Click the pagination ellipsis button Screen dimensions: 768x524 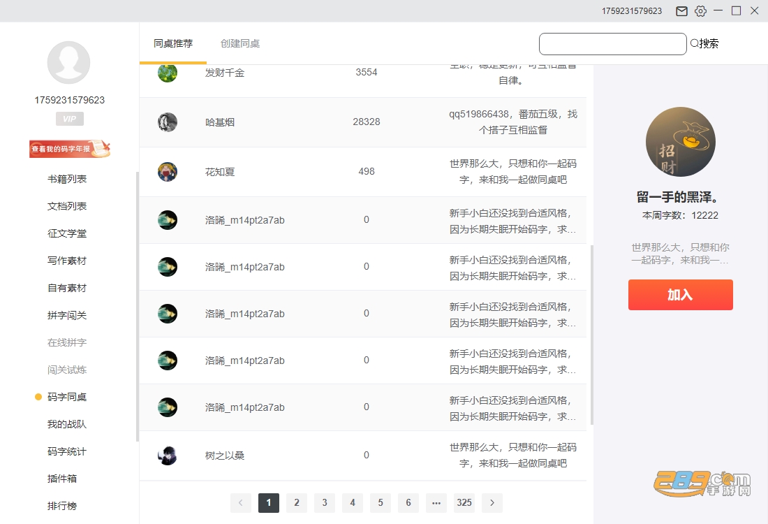coord(436,503)
